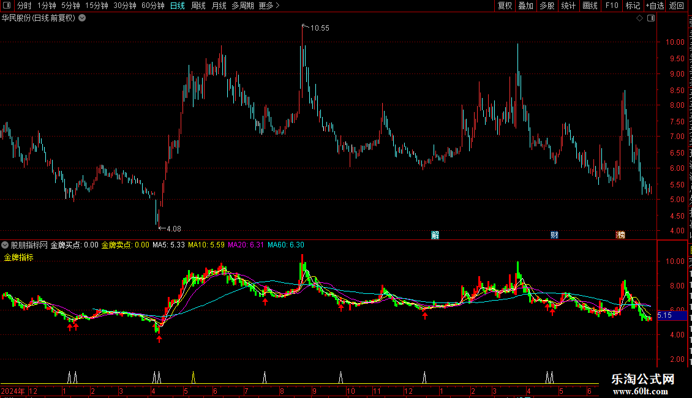The width and height of the screenshot is (692, 398).
Task: Click the yellow signal spike in May
Action: tap(194, 377)
